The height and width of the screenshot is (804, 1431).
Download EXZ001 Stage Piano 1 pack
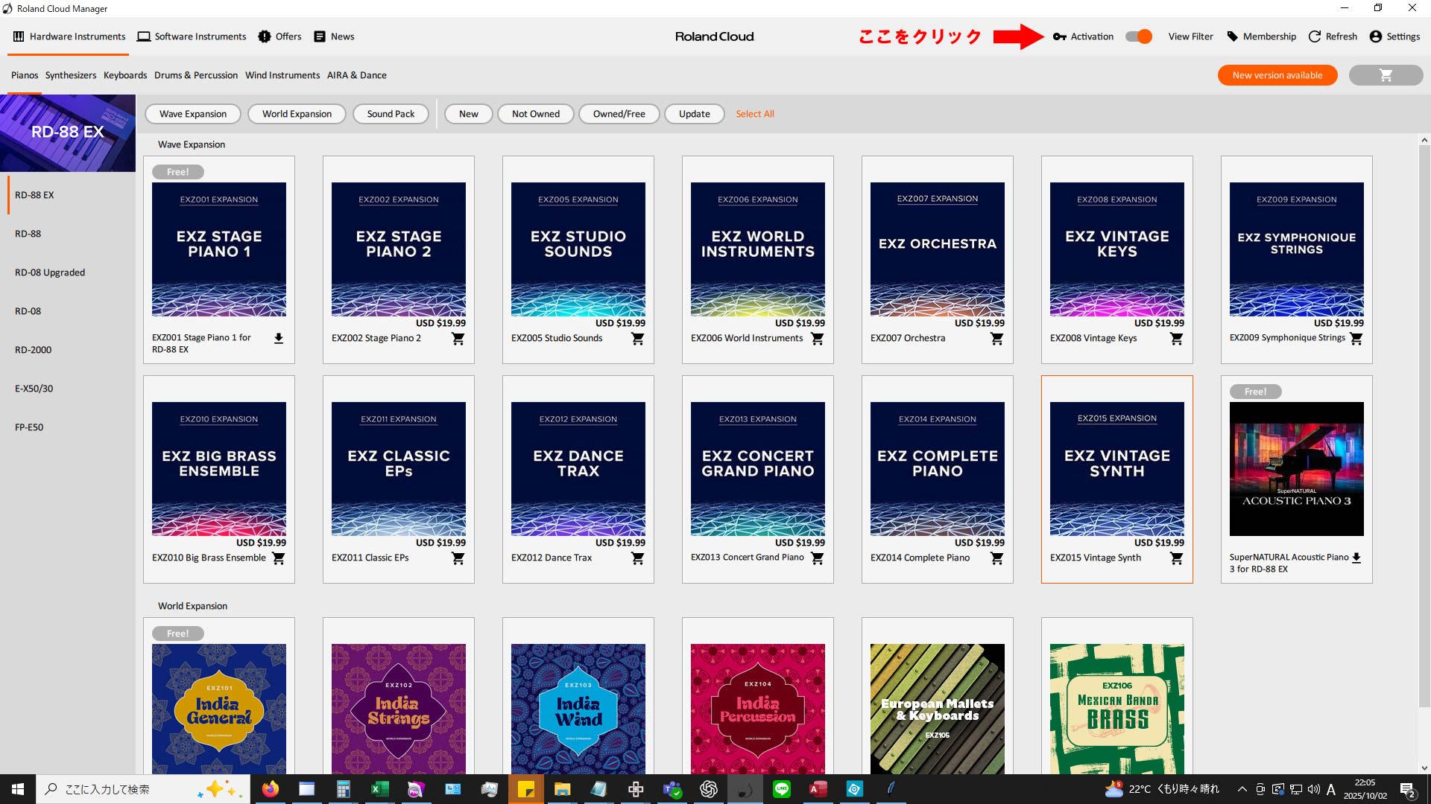pyautogui.click(x=278, y=339)
